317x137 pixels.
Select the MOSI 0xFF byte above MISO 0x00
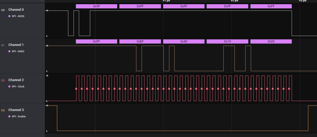[x=271, y=6]
